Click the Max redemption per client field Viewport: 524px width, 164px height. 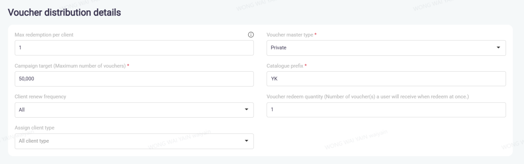(134, 48)
